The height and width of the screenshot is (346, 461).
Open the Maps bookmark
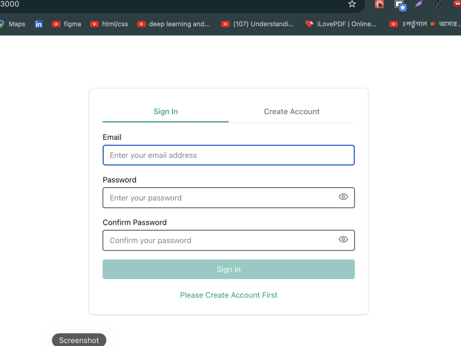(x=12, y=24)
